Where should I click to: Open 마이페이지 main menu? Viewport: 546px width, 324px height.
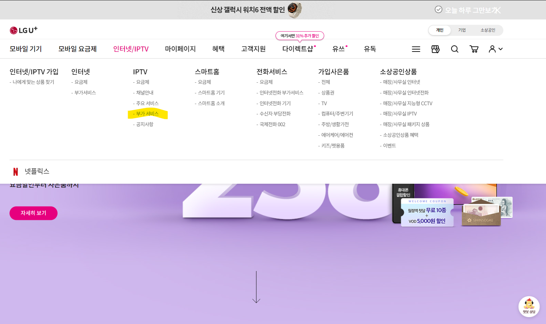(x=180, y=49)
